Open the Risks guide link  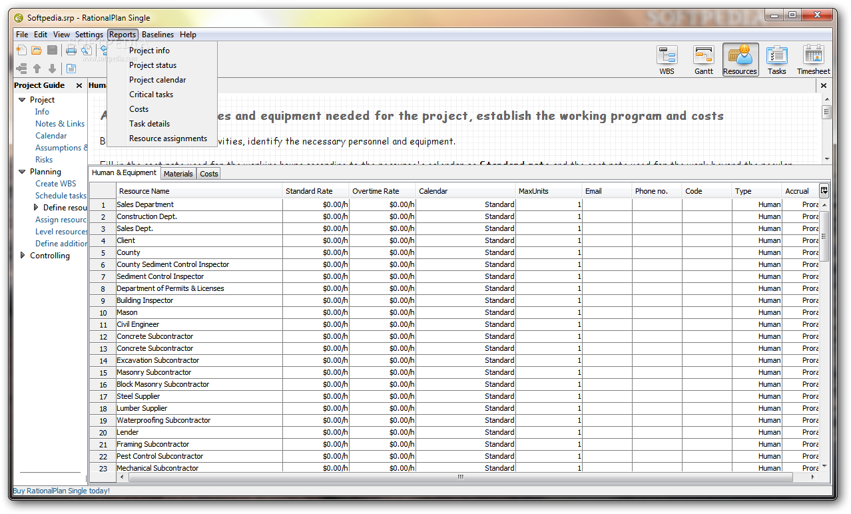(x=44, y=160)
